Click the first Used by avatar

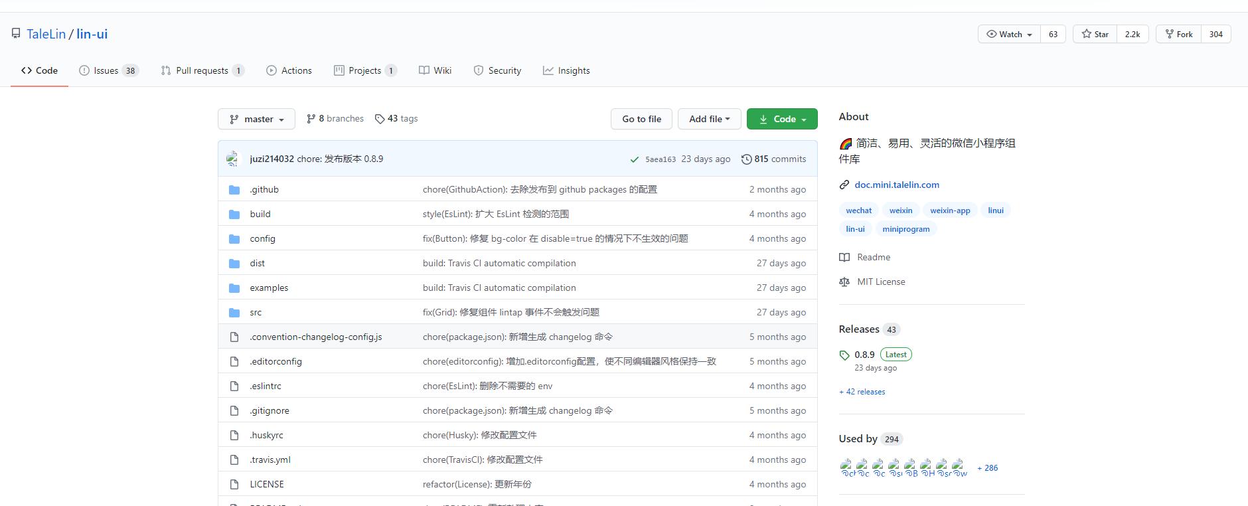point(847,468)
